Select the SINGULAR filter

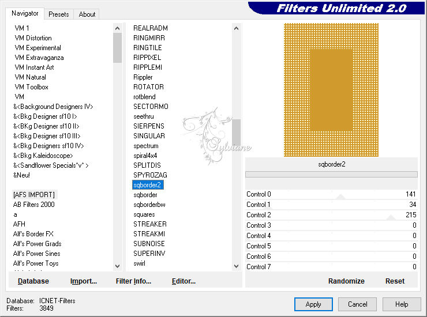click(149, 136)
